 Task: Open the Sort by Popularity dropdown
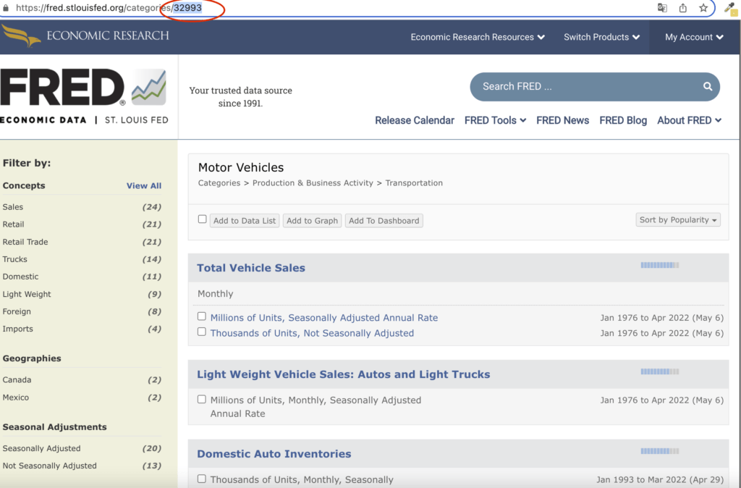[x=677, y=220]
